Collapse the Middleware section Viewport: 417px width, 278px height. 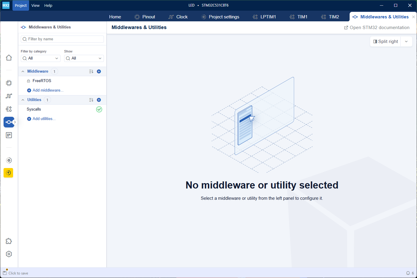point(23,71)
